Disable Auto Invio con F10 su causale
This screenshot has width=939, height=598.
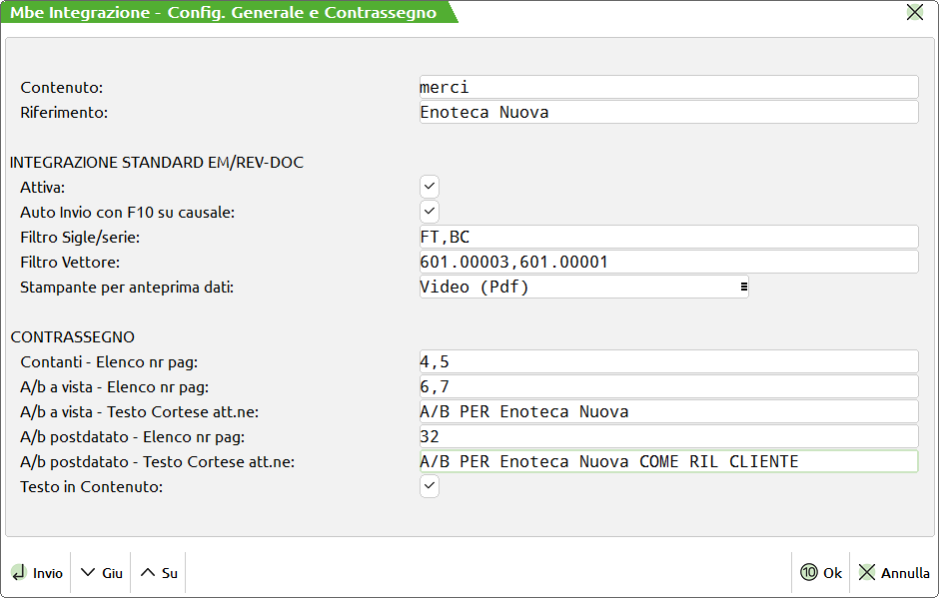pyautogui.click(x=430, y=212)
